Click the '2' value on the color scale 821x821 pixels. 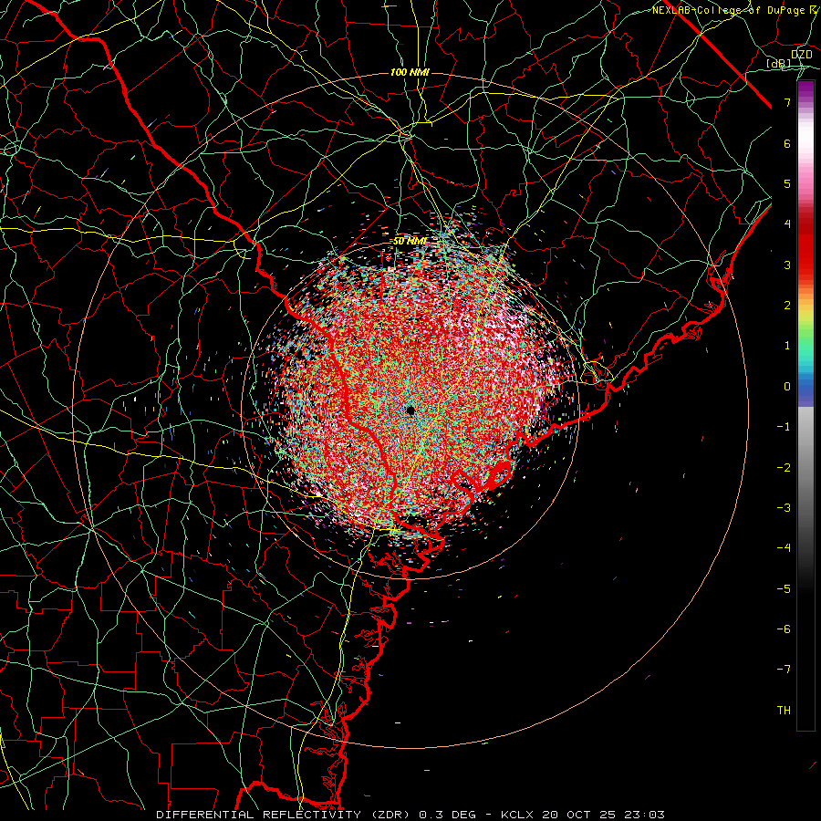[x=787, y=306]
